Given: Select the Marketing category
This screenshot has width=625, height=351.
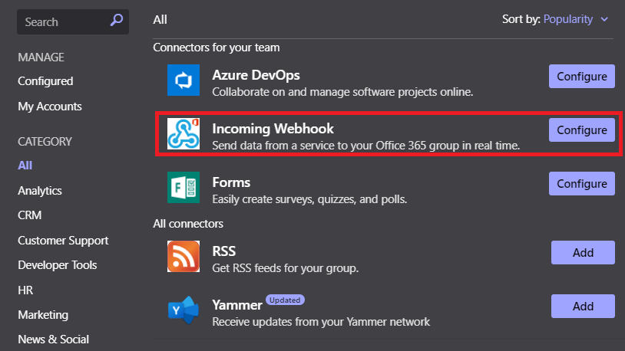Looking at the screenshot, I should click(43, 315).
